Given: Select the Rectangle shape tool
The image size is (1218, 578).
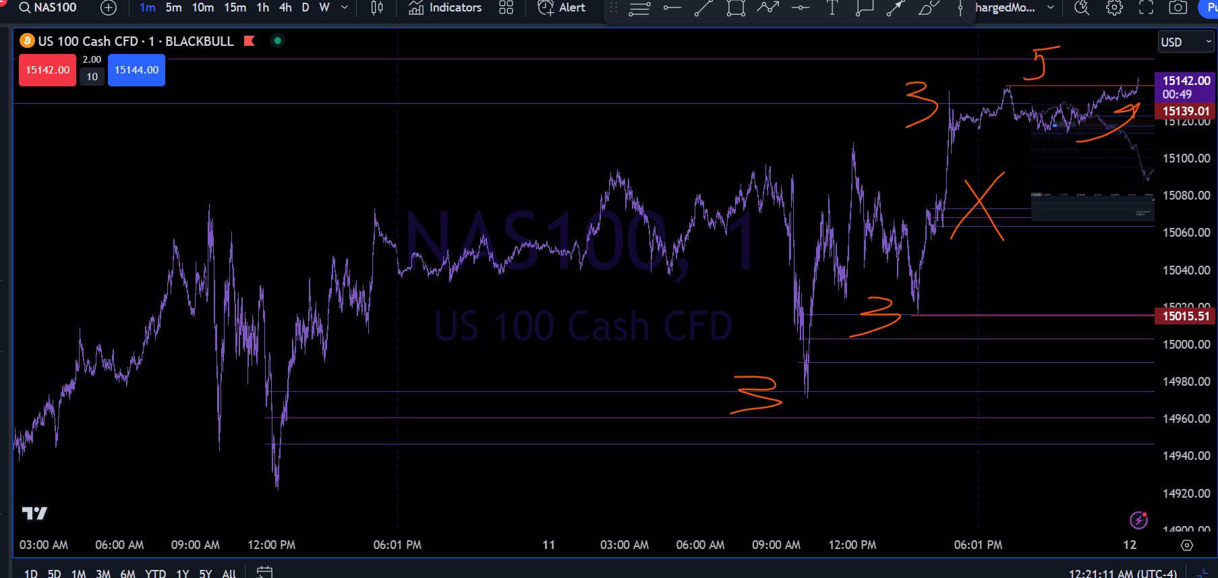Looking at the screenshot, I should 735,8.
